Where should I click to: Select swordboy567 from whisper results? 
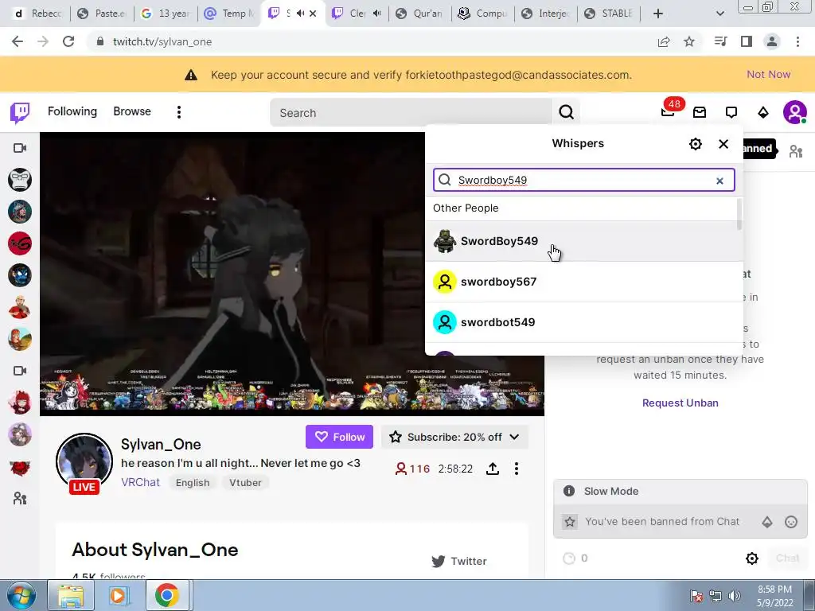tap(584, 282)
